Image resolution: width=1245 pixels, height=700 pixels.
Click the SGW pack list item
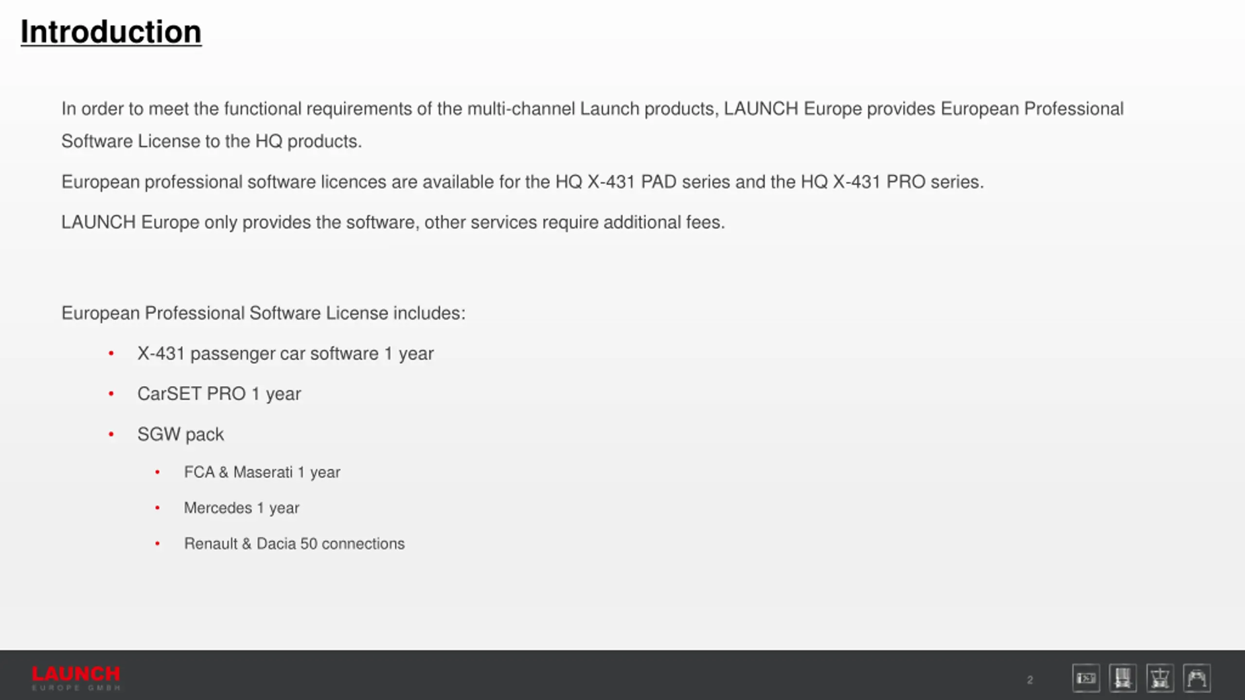click(x=180, y=435)
